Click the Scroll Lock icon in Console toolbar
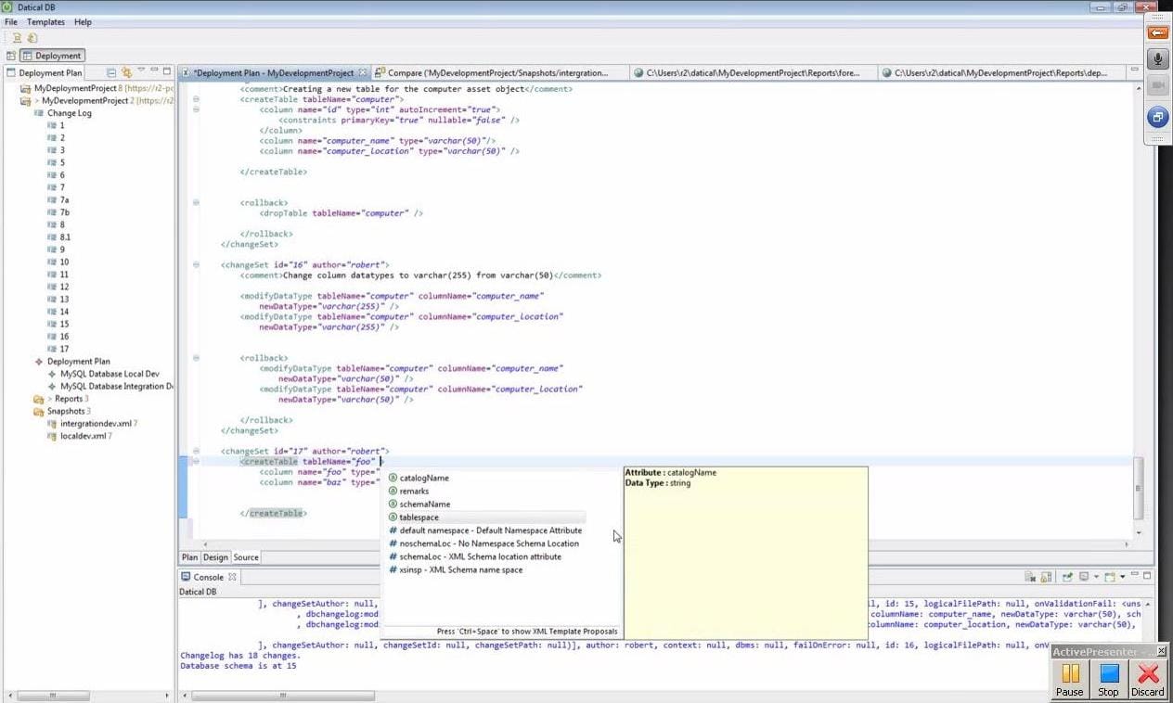Viewport: 1173px width, 703px height. pyautogui.click(x=1046, y=577)
